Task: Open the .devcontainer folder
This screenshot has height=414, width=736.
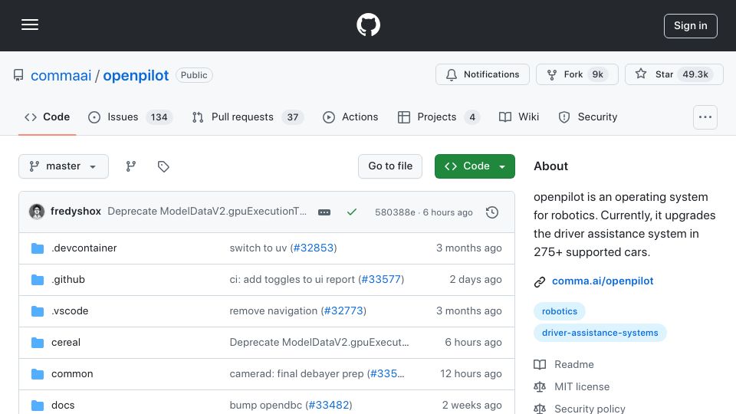Action: pyautogui.click(x=84, y=248)
